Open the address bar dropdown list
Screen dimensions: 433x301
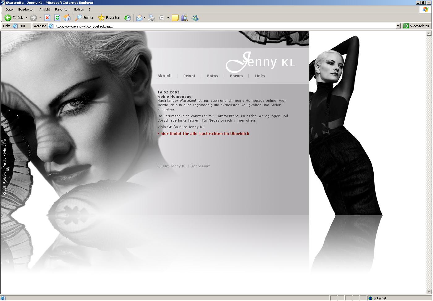[398, 26]
